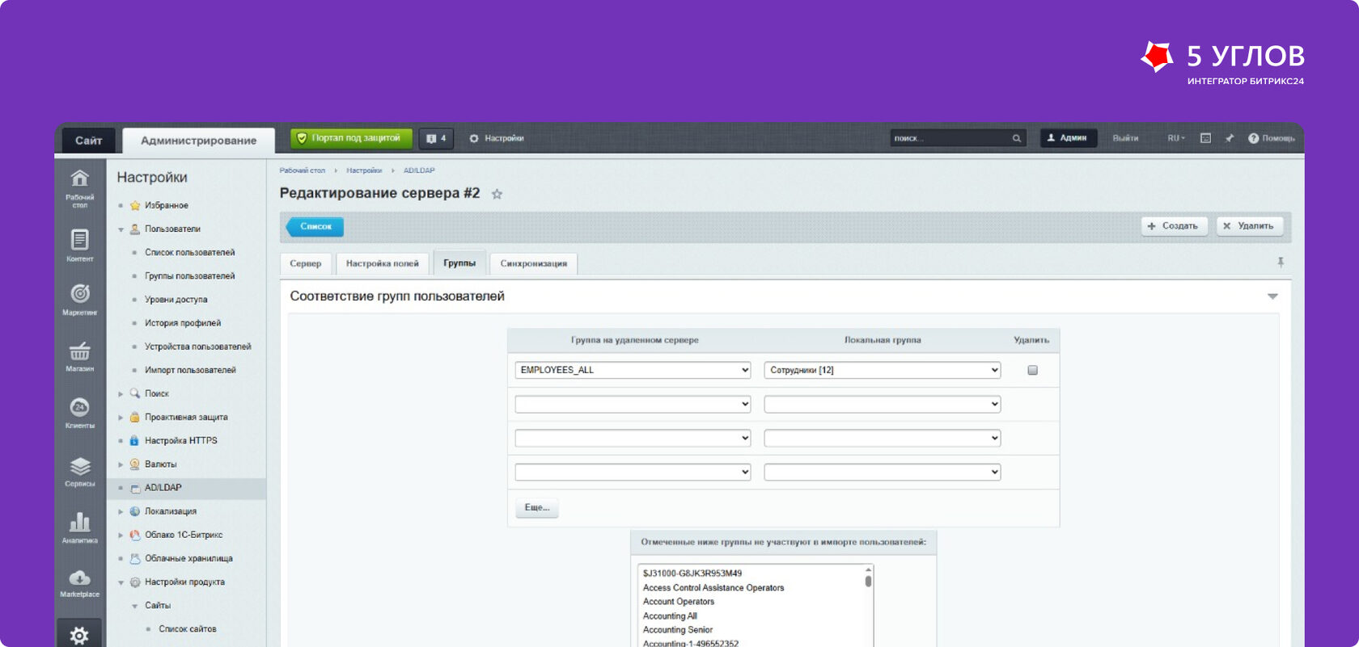Click the Админ user button
Viewport: 1359px width, 647px height.
[x=1068, y=138]
